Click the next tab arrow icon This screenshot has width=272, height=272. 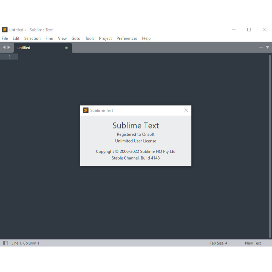pyautogui.click(x=9, y=47)
